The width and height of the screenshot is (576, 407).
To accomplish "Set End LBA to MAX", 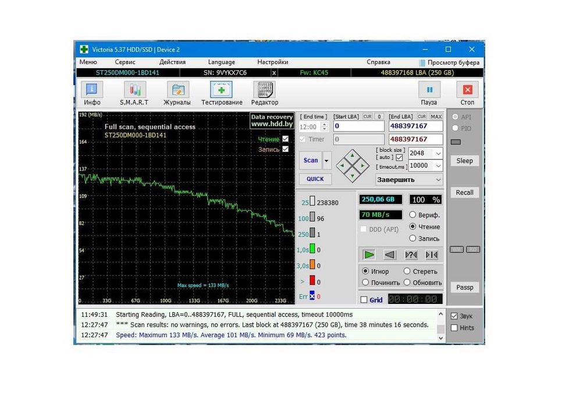I will click(x=436, y=116).
